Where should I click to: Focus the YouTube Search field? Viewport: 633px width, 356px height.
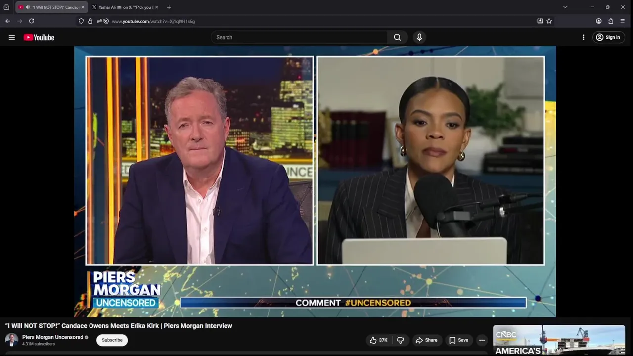pyautogui.click(x=299, y=37)
